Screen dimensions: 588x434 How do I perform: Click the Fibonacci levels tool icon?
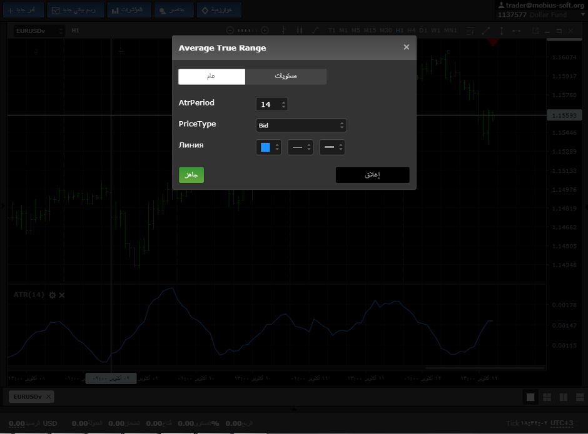coord(470,31)
